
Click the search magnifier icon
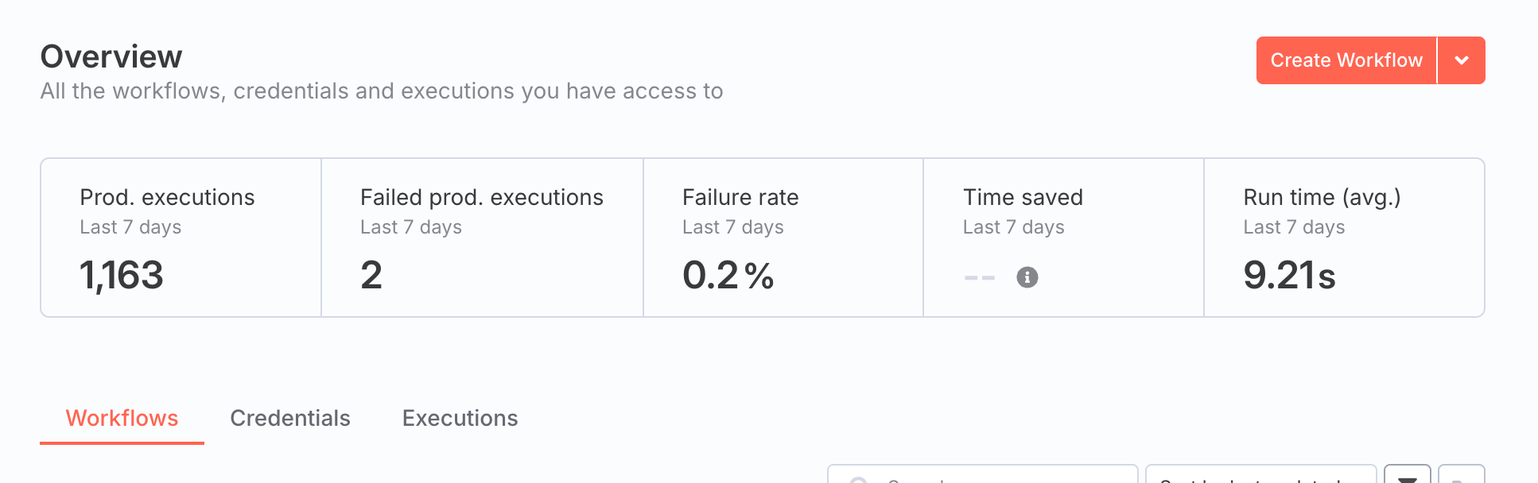(x=858, y=480)
